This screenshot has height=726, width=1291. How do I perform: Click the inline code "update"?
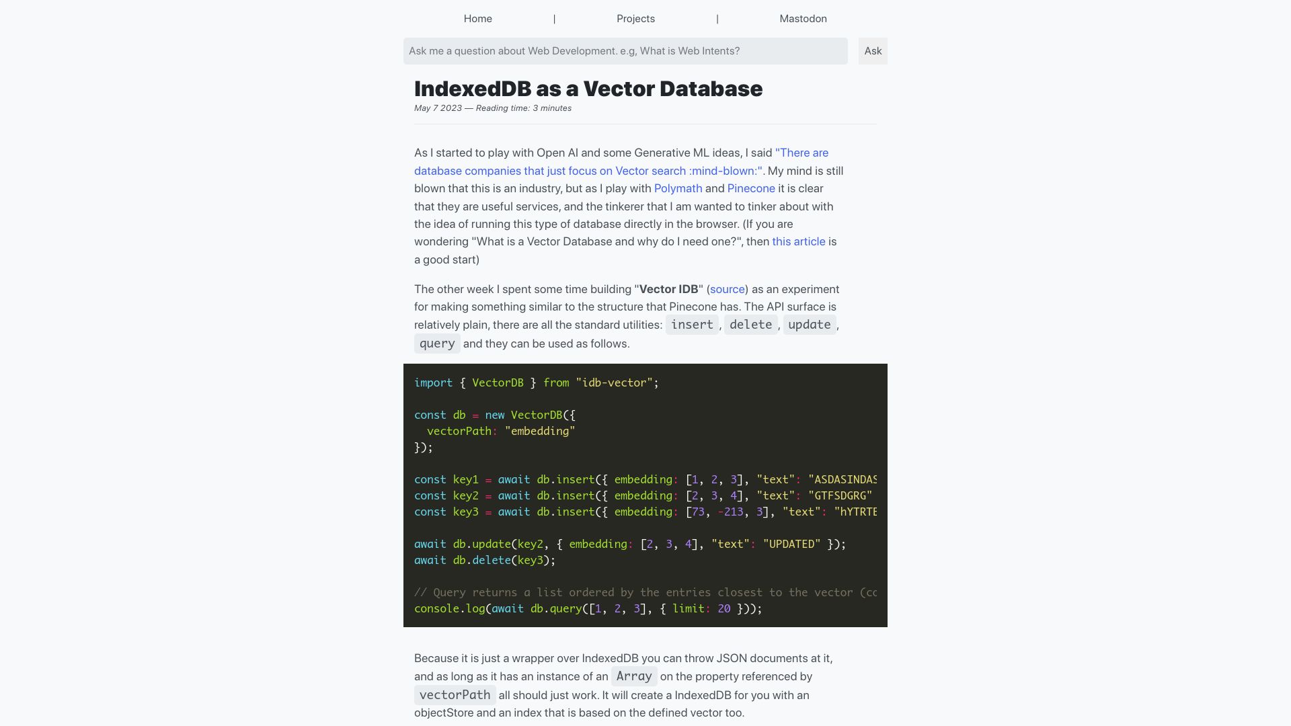pyautogui.click(x=810, y=325)
